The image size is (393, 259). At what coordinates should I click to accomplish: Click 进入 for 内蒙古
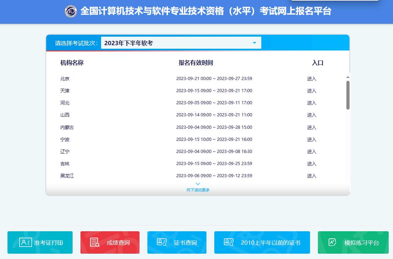[x=311, y=127]
